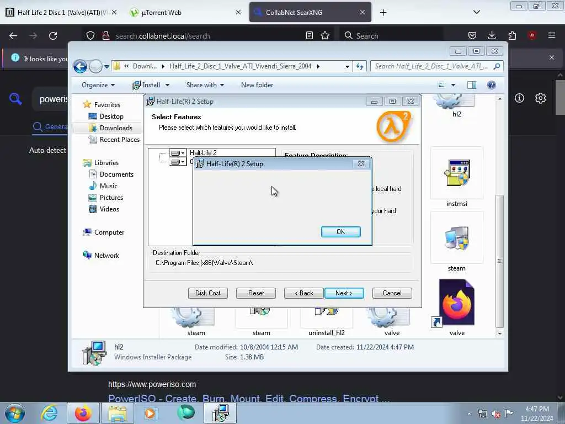Open the second feature's install-option dropdown

178,162
